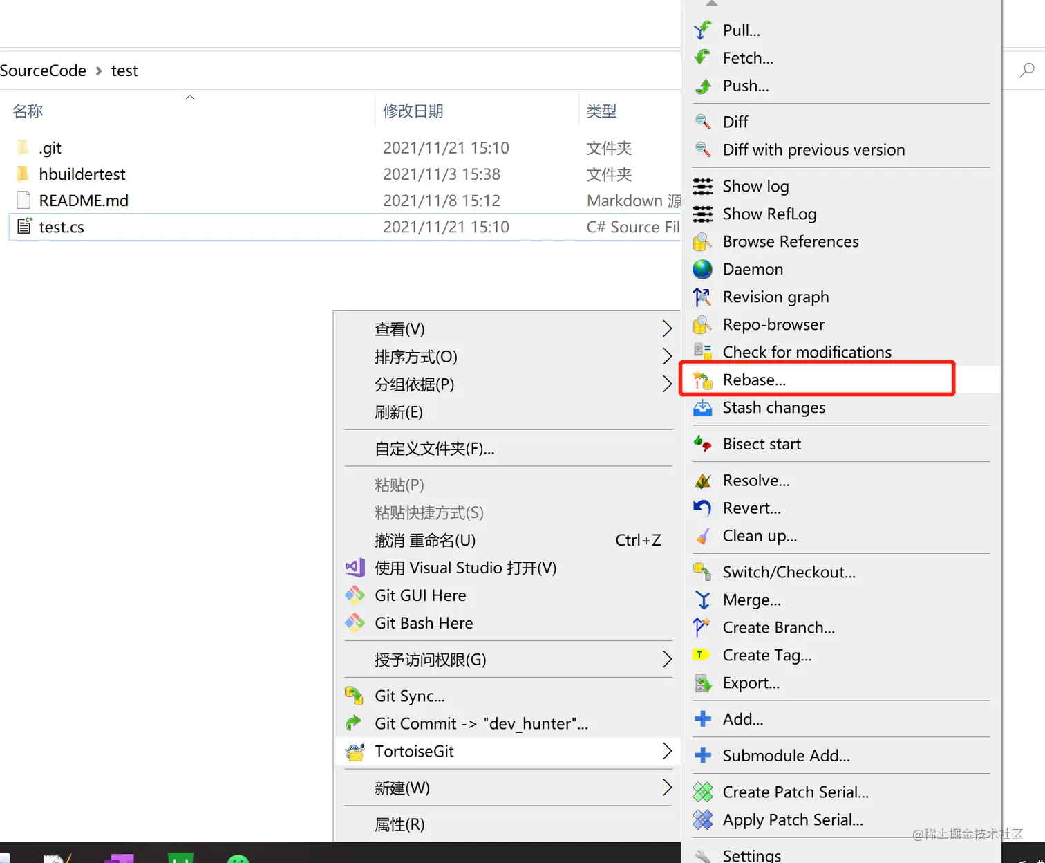Image resolution: width=1045 pixels, height=863 pixels.
Task: Expand the 分组依据(P) submenu arrow
Action: [x=667, y=384]
